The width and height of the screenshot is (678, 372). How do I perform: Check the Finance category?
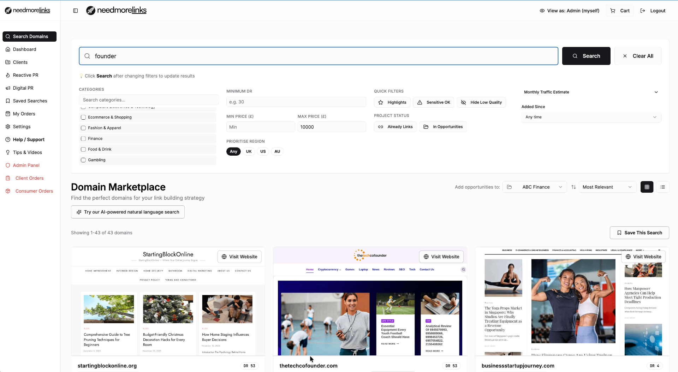pos(83,139)
